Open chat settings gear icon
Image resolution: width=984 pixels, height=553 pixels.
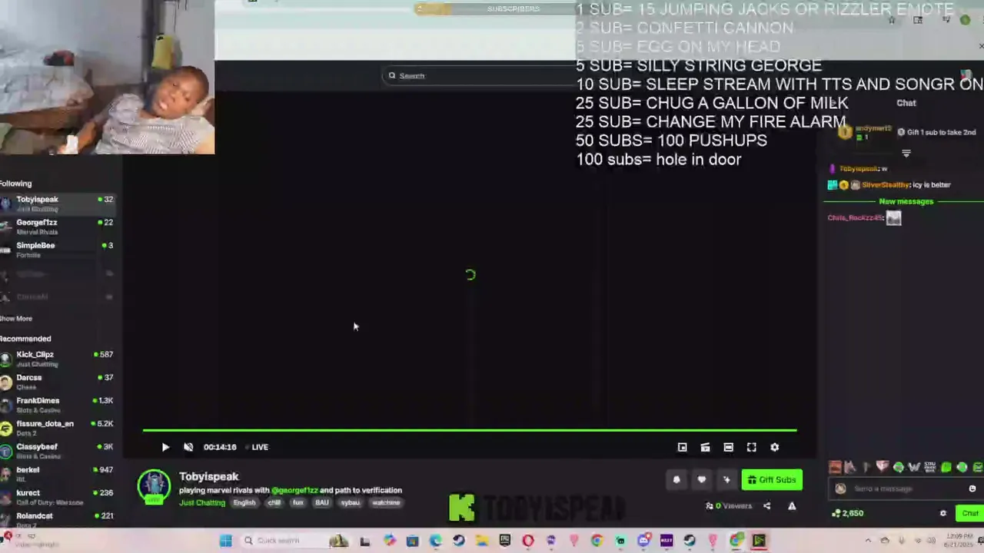pyautogui.click(x=943, y=513)
